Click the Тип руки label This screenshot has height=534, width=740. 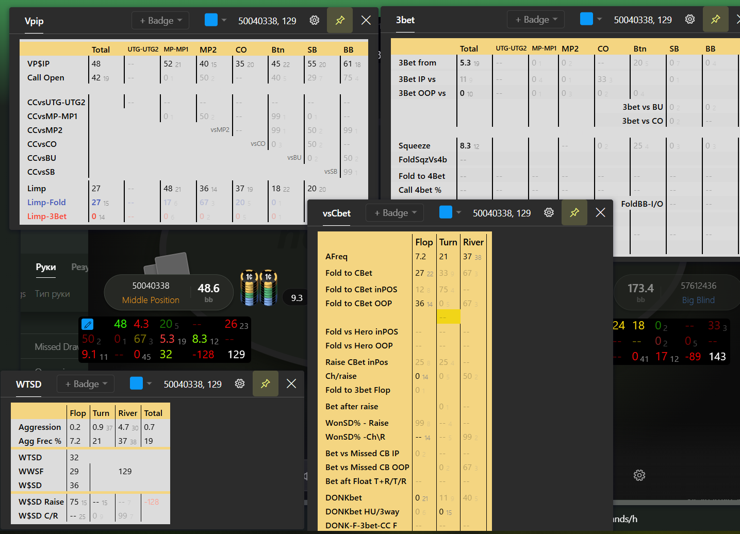53,294
